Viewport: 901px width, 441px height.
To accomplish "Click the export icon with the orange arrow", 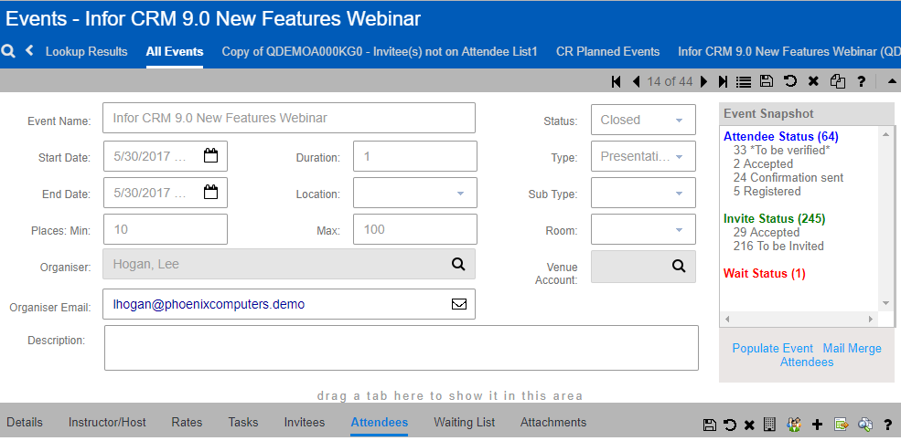I will 842,425.
